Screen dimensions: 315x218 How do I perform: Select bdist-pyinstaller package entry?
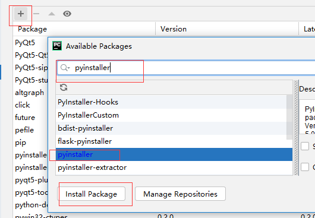(x=171, y=128)
